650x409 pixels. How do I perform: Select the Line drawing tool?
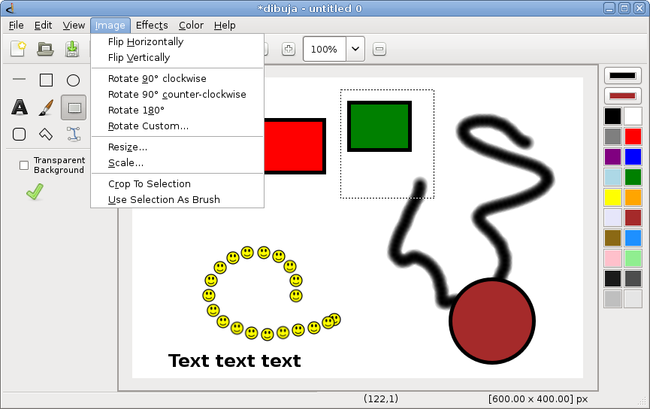(19, 79)
